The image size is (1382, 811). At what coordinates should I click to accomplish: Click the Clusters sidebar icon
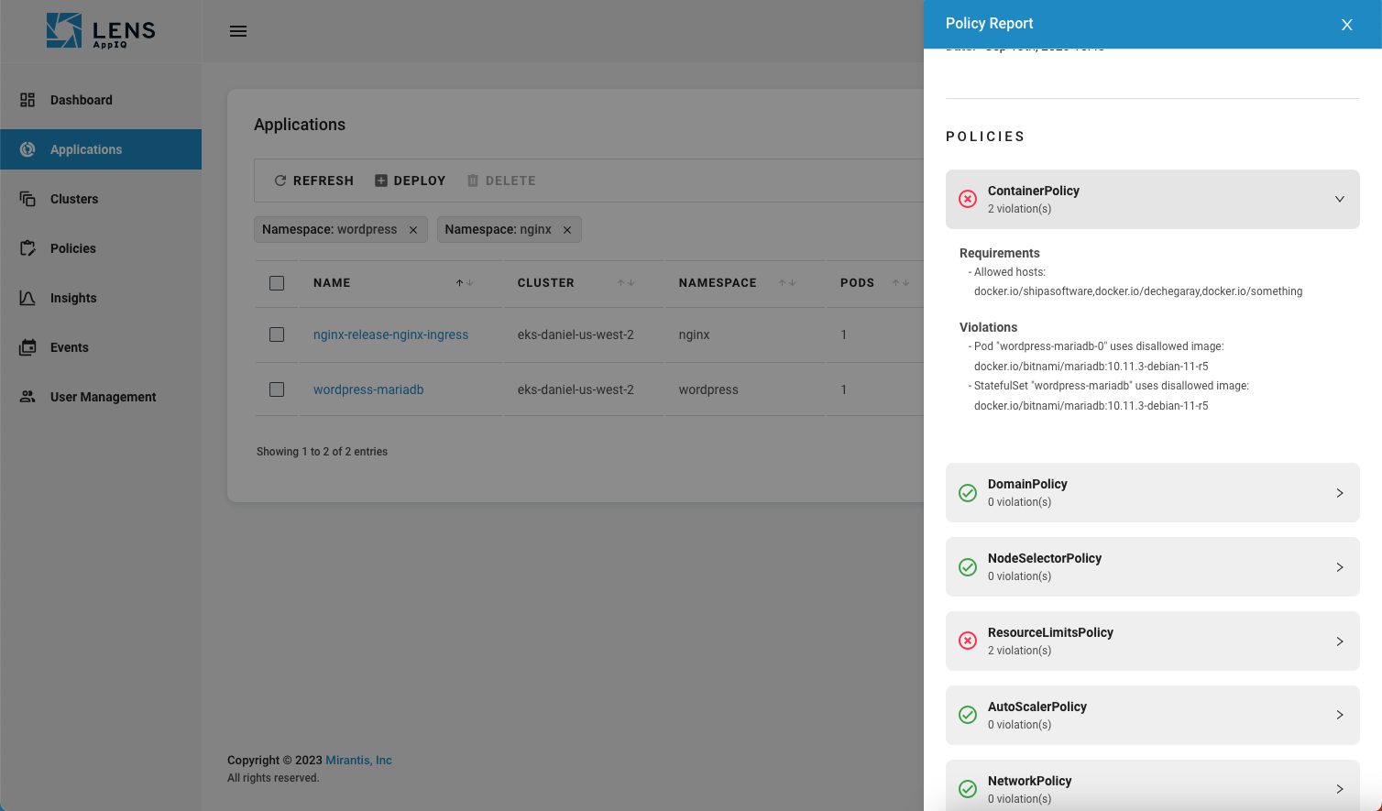coord(27,199)
